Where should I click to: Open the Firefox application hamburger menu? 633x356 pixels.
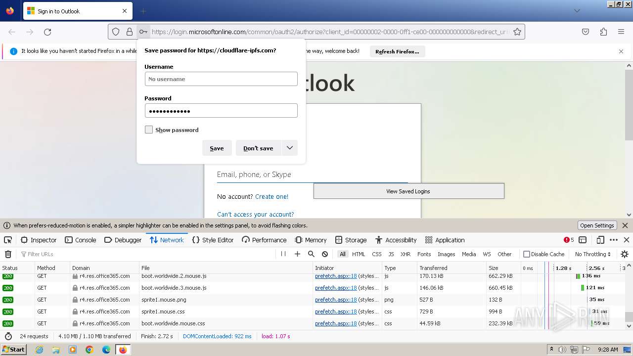click(x=621, y=32)
